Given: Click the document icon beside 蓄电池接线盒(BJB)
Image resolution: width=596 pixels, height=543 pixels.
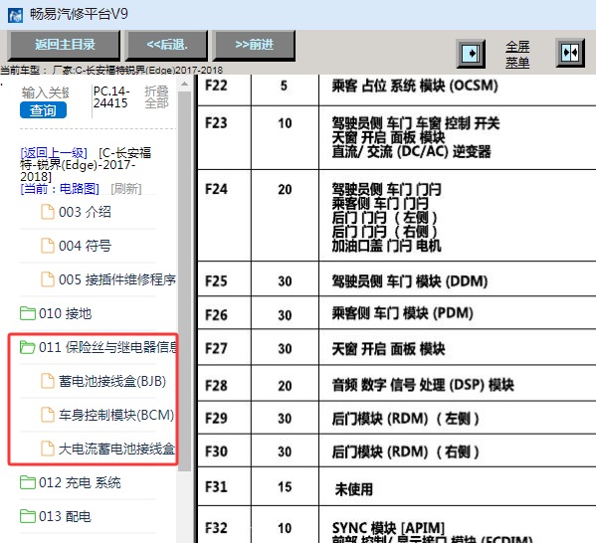Looking at the screenshot, I should point(48,381).
